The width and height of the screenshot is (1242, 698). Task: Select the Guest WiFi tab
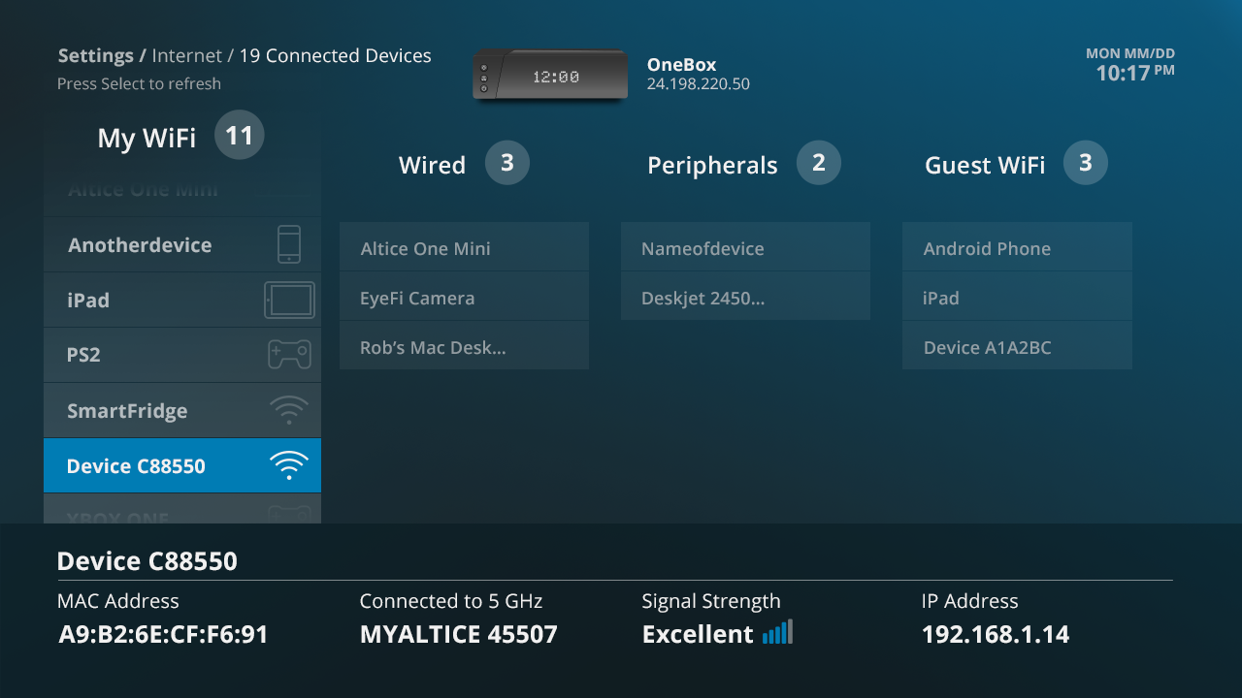(x=984, y=166)
